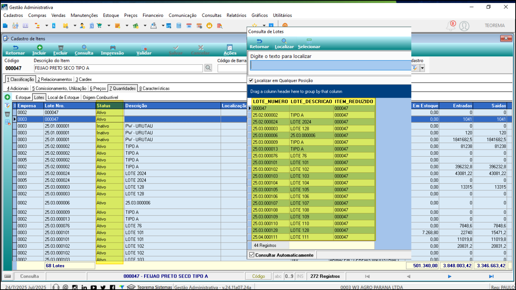Click the calendar 30 toolbar icon
Viewport: 516px width, 290px height.
[189, 26]
